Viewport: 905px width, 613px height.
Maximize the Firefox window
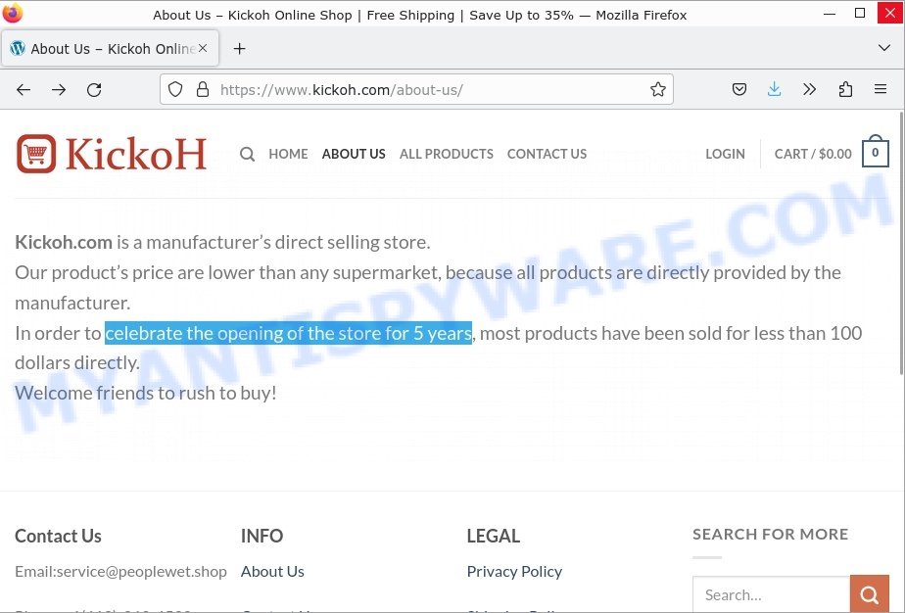pos(860,14)
